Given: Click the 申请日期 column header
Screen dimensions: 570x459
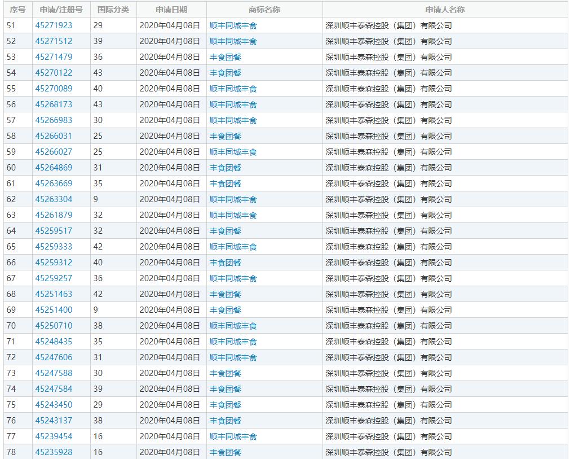Looking at the screenshot, I should (171, 10).
